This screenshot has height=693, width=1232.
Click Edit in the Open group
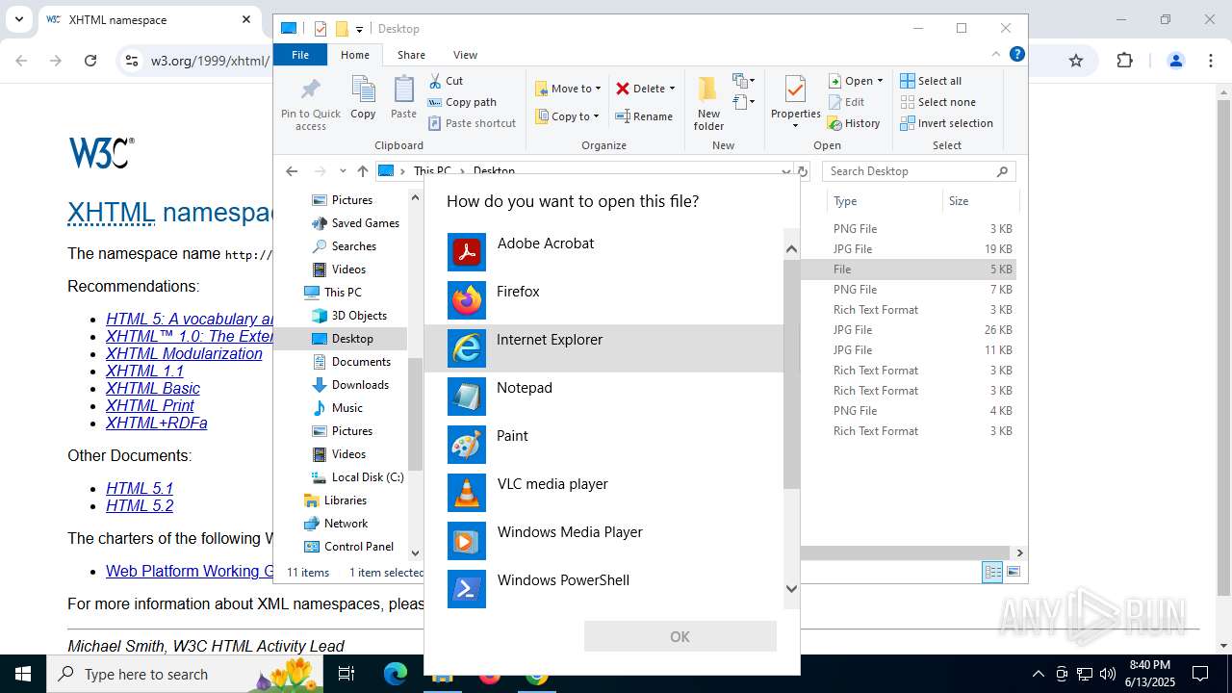click(846, 102)
